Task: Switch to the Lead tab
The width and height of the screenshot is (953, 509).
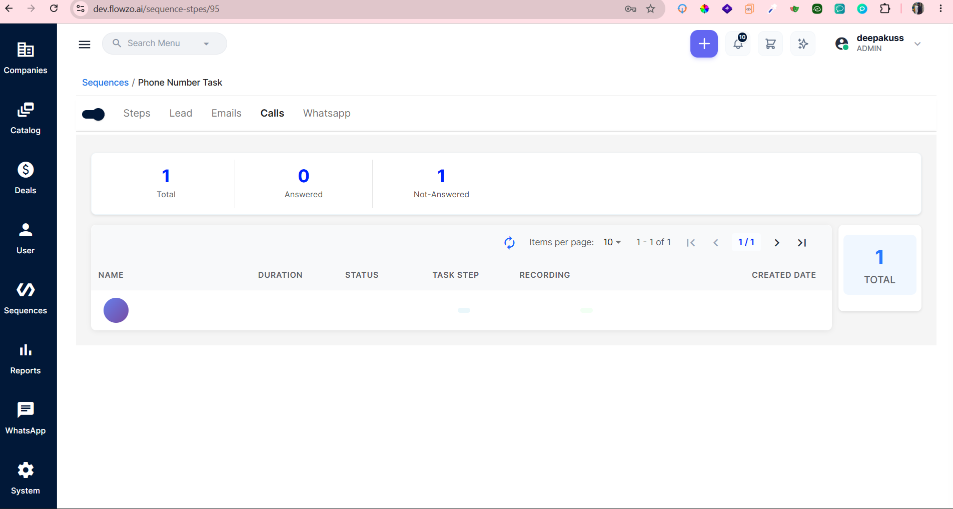Action: 181,114
